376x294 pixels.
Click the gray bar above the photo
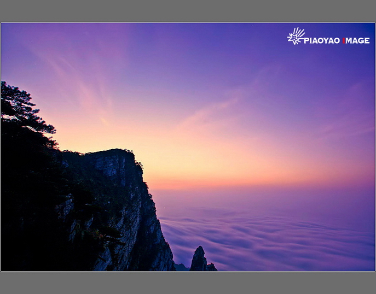(188, 11)
